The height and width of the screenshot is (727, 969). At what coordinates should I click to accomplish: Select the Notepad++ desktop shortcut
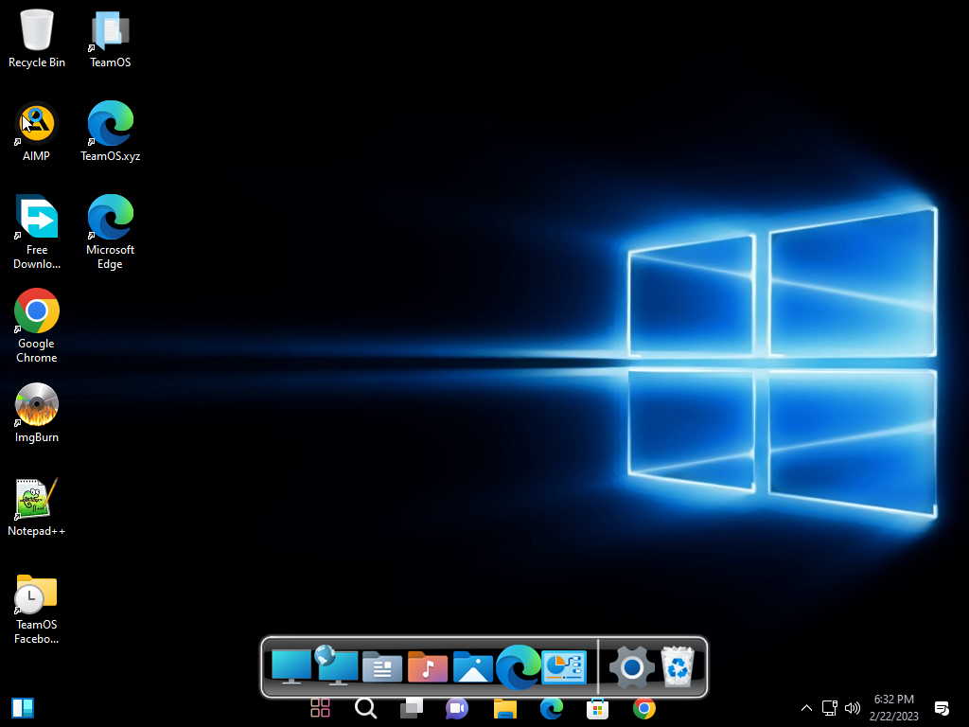click(37, 507)
